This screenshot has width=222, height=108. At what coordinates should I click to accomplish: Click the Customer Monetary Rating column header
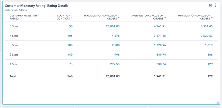pos(24,17)
